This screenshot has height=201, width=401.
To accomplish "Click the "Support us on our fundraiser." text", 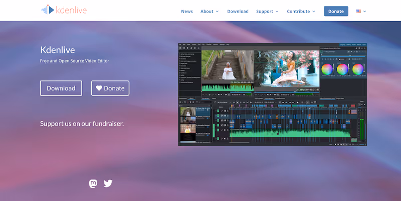I will tap(82, 123).
